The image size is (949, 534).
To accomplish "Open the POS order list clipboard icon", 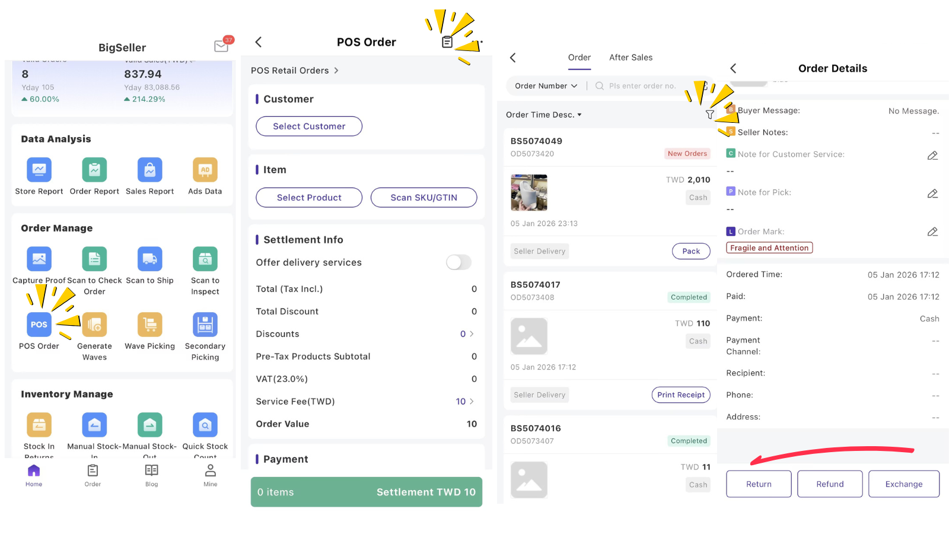I will pos(447,42).
